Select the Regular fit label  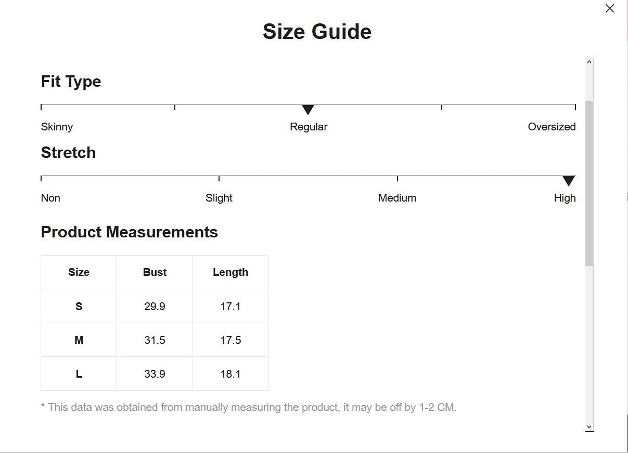[x=309, y=127]
